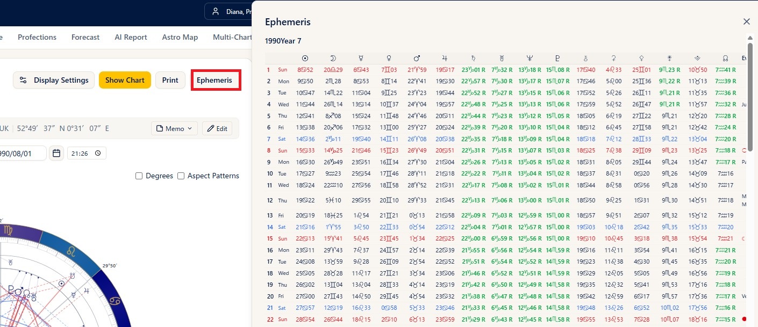Click the Saturn symbol column header
Screen dimensions: 758x327
[x=473, y=58]
